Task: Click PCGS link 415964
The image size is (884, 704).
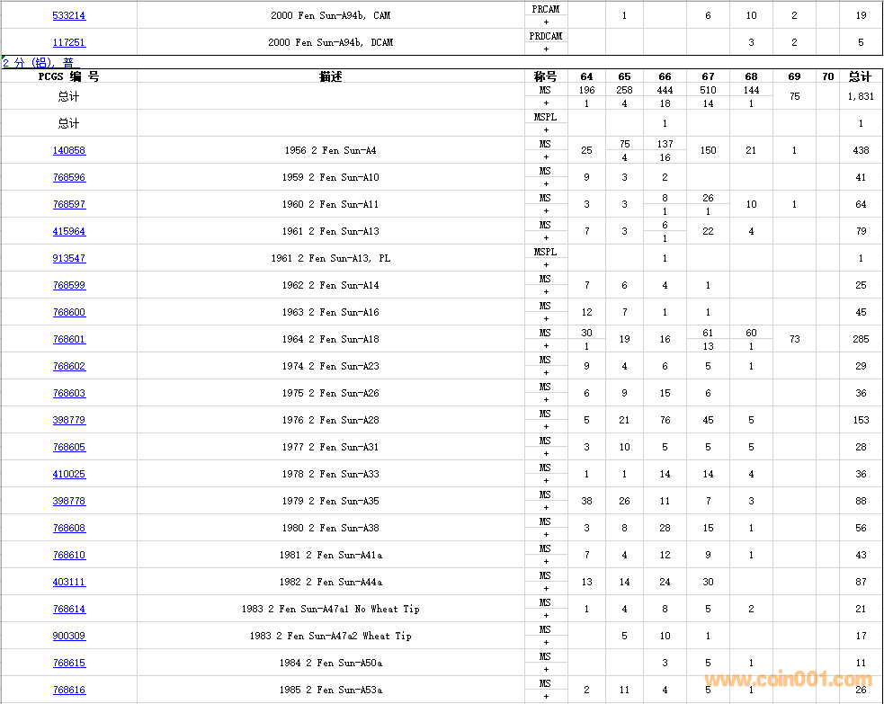Action: click(69, 231)
